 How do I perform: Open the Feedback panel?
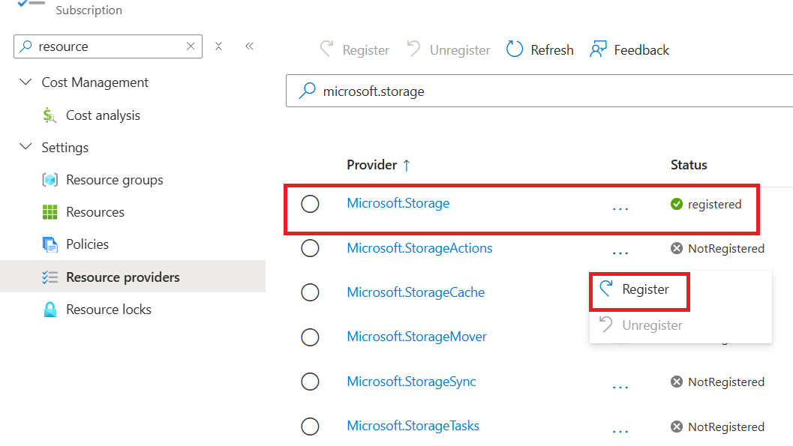(x=629, y=50)
